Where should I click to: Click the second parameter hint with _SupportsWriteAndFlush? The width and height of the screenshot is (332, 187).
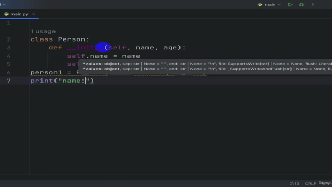click(x=207, y=69)
